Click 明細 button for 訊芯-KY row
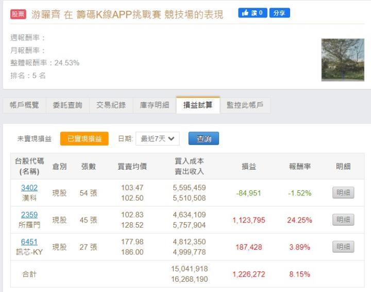 tap(343, 247)
